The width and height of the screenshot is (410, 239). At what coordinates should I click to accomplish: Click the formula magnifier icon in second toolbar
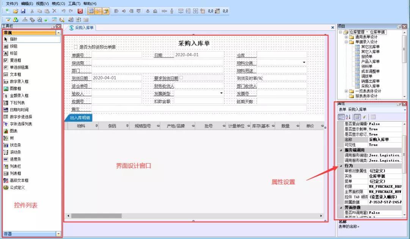[x=39, y=20]
